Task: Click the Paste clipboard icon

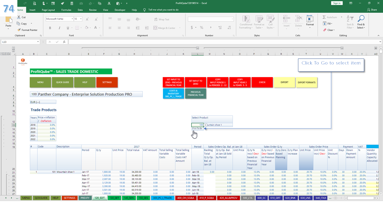Action: pyautogui.click(x=8, y=20)
